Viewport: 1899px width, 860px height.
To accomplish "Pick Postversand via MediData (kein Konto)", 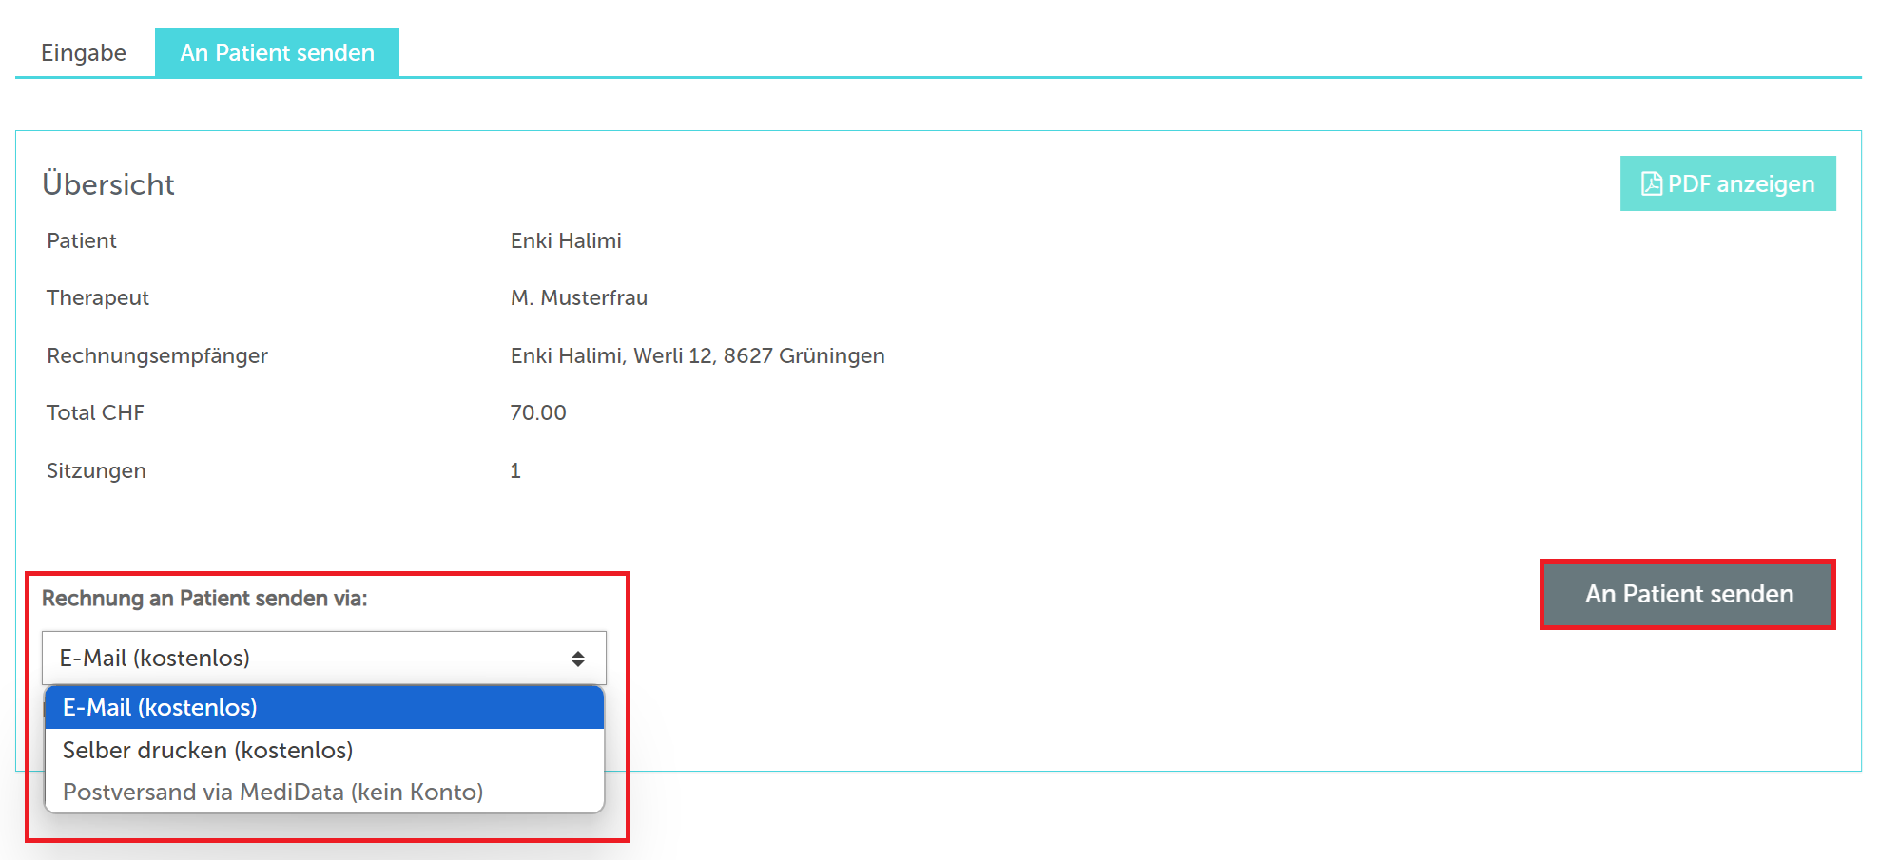I will (x=324, y=792).
